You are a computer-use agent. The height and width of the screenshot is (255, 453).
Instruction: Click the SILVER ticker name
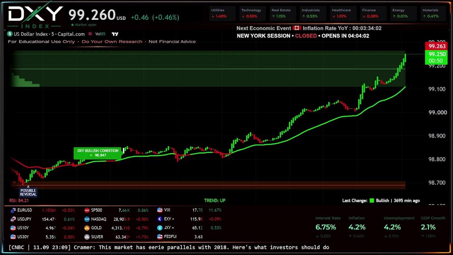coord(97,237)
